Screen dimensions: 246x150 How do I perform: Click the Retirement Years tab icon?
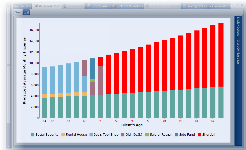point(36,6)
